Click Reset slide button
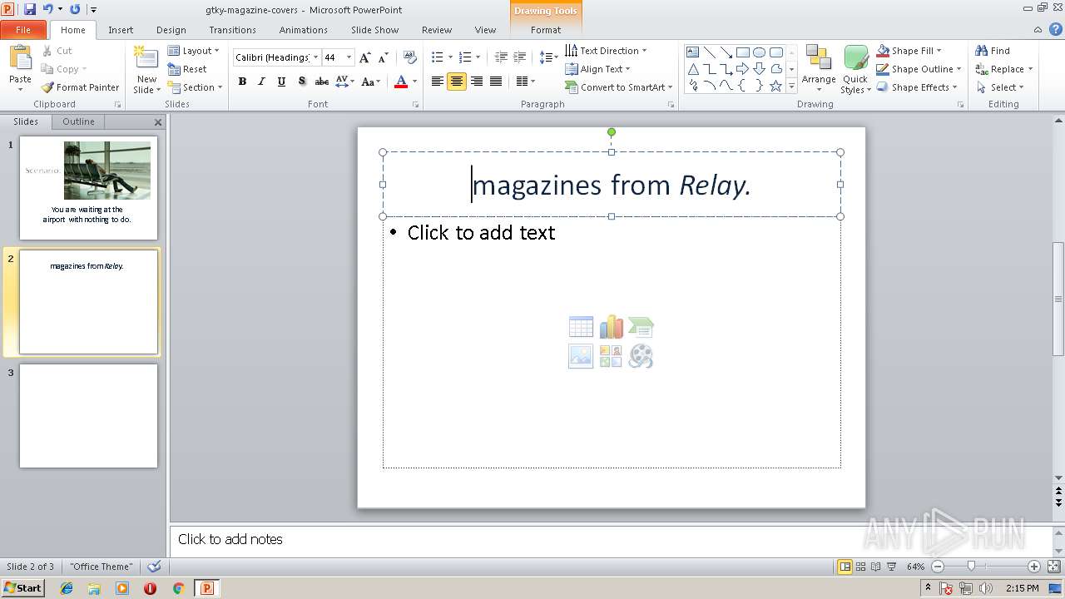This screenshot has height=599, width=1065. (x=187, y=69)
